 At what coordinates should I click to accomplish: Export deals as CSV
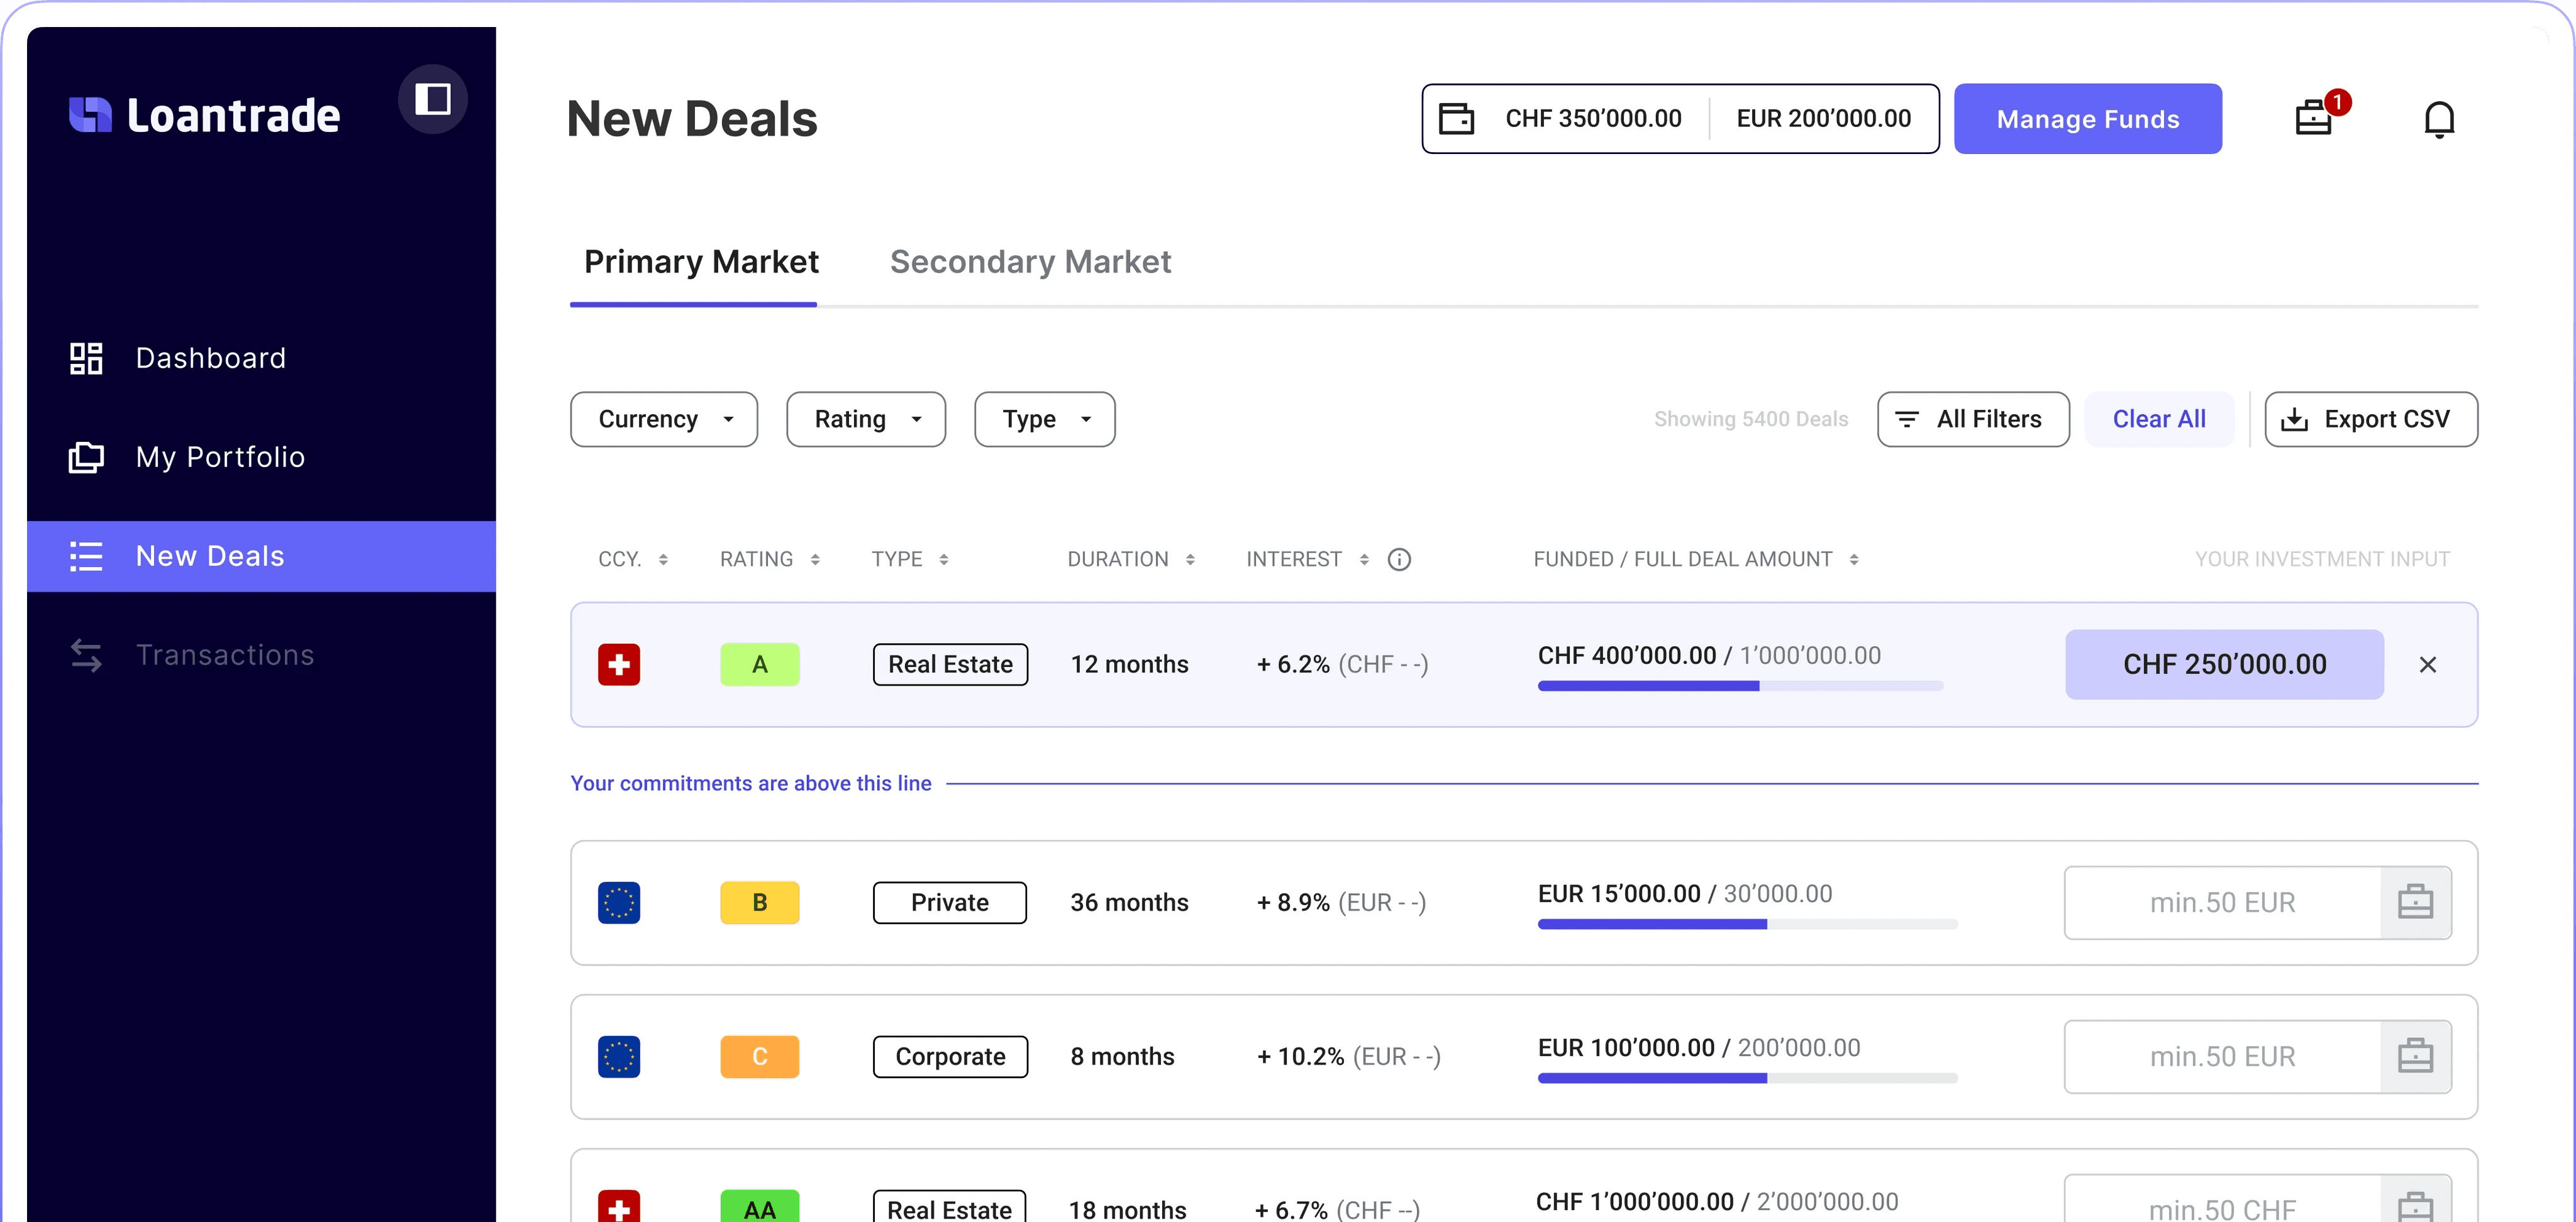2370,419
